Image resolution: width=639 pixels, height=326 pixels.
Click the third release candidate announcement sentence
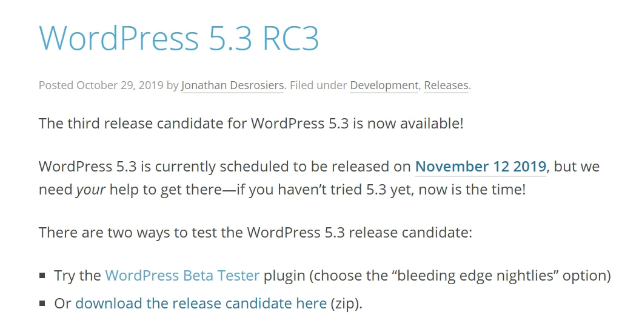click(x=251, y=123)
